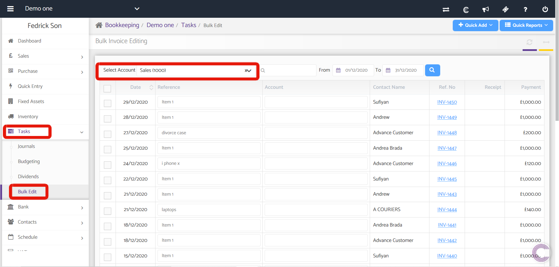Click the ticket icon in top bar

(x=505, y=9)
